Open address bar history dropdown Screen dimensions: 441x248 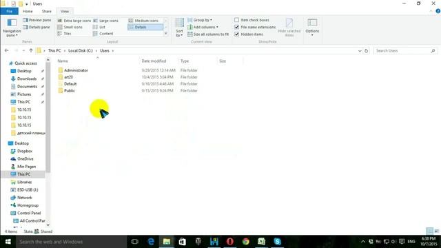click(360, 51)
